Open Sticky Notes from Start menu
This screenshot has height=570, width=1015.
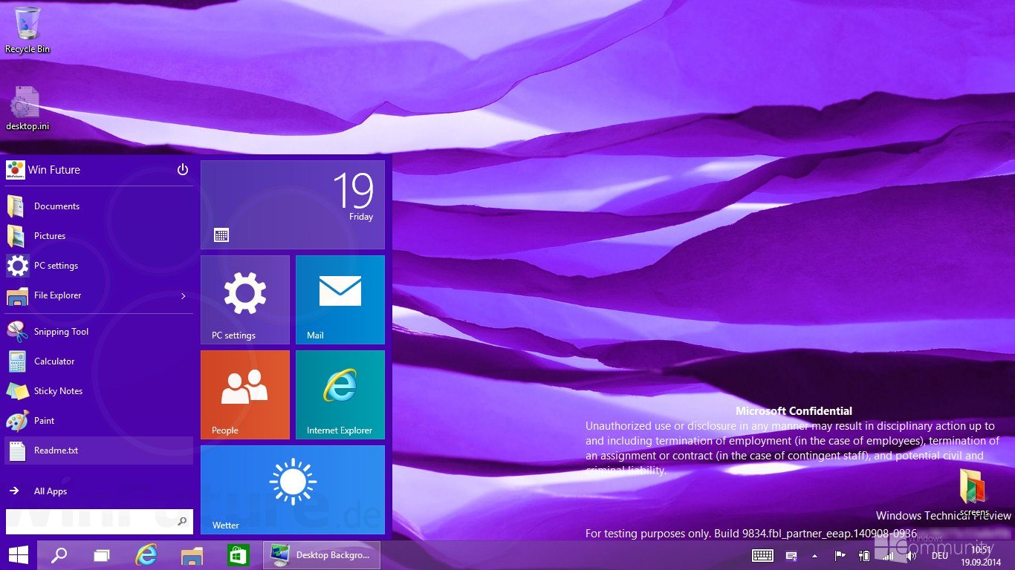coord(99,391)
